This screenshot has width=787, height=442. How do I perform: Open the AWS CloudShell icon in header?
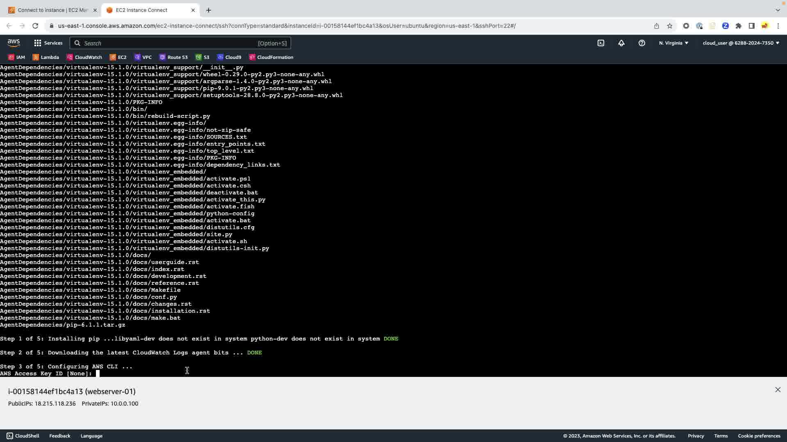click(x=601, y=43)
